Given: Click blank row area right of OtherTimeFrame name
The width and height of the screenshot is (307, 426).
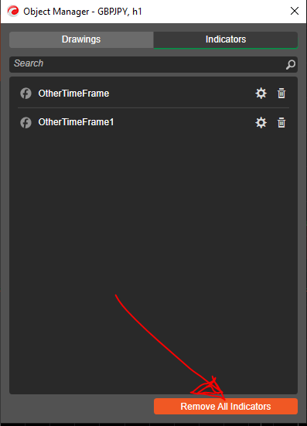Looking at the screenshot, I should click(x=181, y=94).
